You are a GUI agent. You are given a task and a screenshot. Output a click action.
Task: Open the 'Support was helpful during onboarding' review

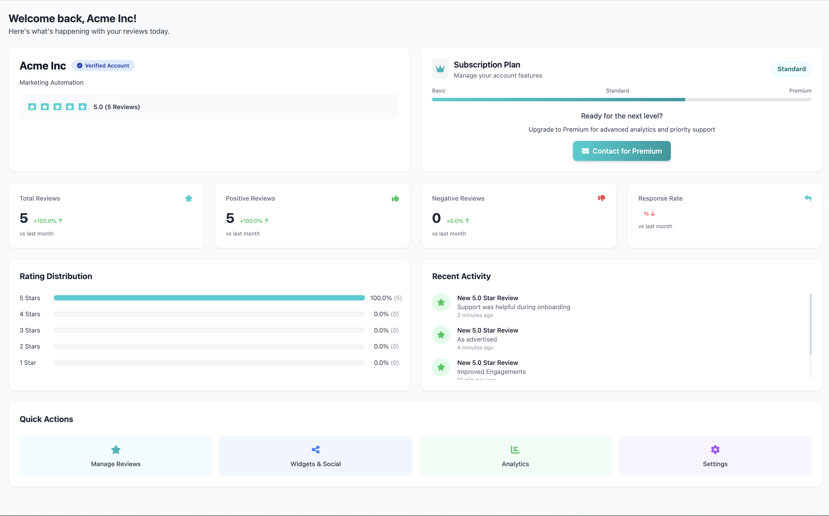(x=513, y=307)
